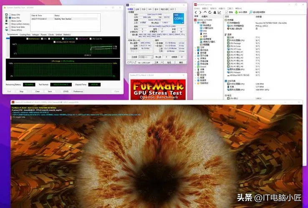Click the AIDA64 Up arrow toolbar icon

(x=205, y=12)
